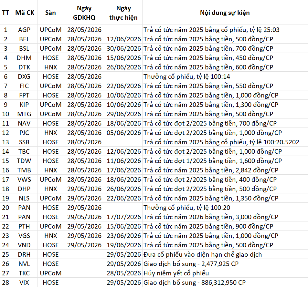308x287 pixels.
Task: Click the AGP stock code cell
Action: (x=24, y=30)
